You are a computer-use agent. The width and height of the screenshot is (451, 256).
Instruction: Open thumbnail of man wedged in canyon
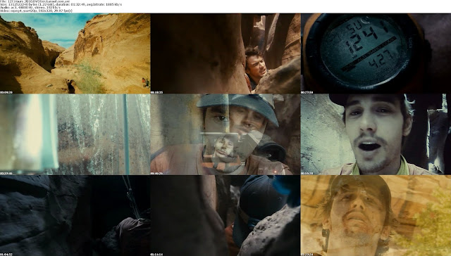point(225,53)
